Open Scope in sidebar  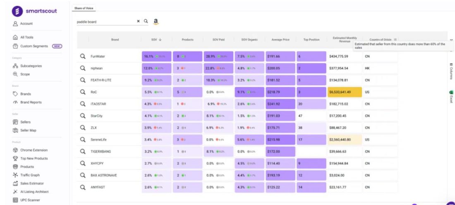[x=22, y=74]
